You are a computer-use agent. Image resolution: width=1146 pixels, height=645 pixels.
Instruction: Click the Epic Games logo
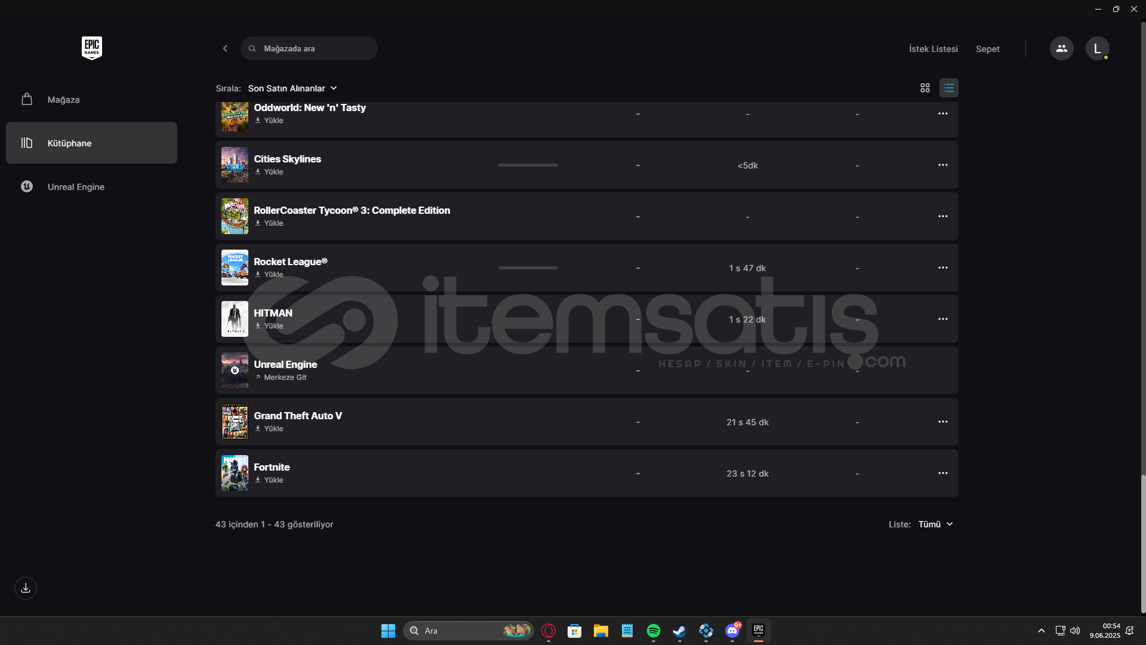(x=92, y=48)
